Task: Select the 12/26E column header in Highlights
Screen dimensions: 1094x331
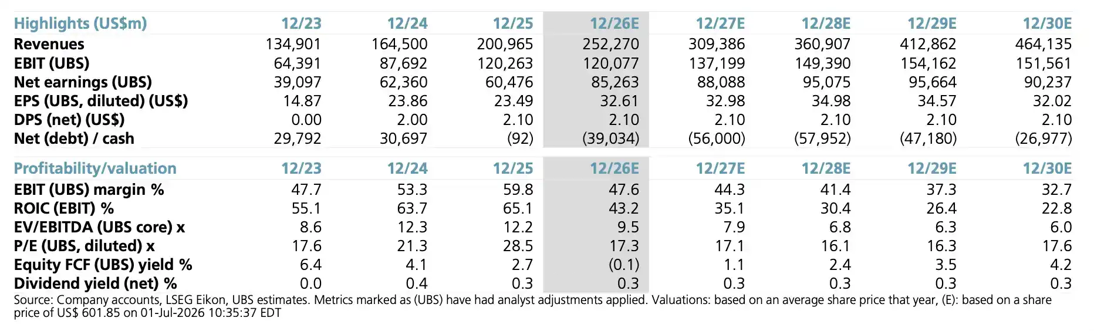Action: (x=614, y=23)
